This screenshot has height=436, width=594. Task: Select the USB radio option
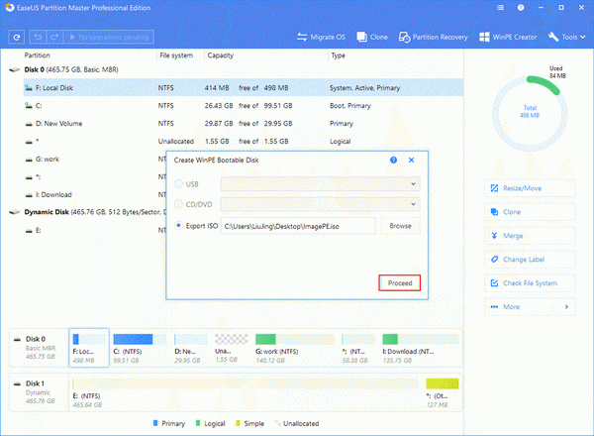point(178,183)
